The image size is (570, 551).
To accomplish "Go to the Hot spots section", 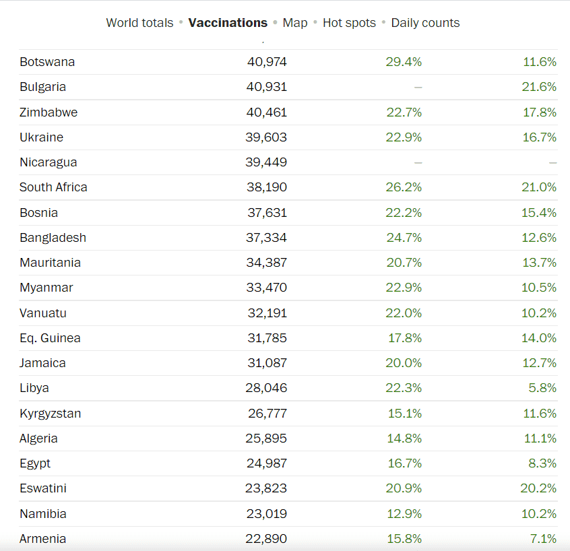I will click(349, 23).
